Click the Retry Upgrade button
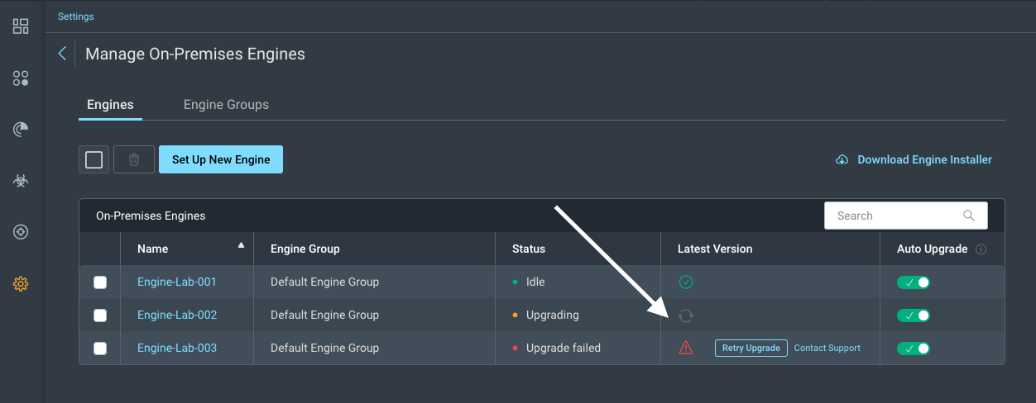 coord(751,348)
